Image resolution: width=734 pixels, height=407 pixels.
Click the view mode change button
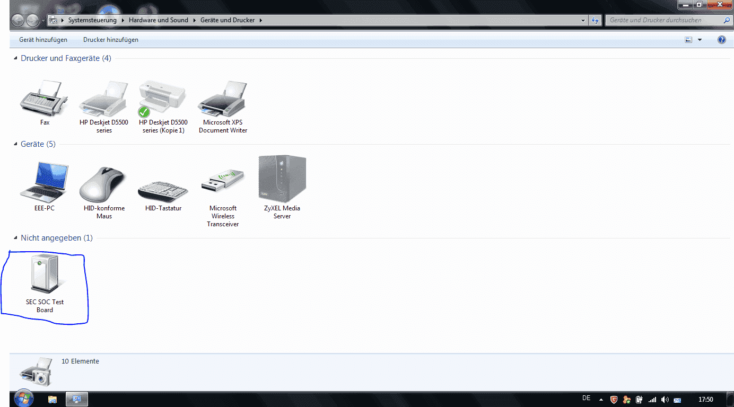[x=689, y=40]
